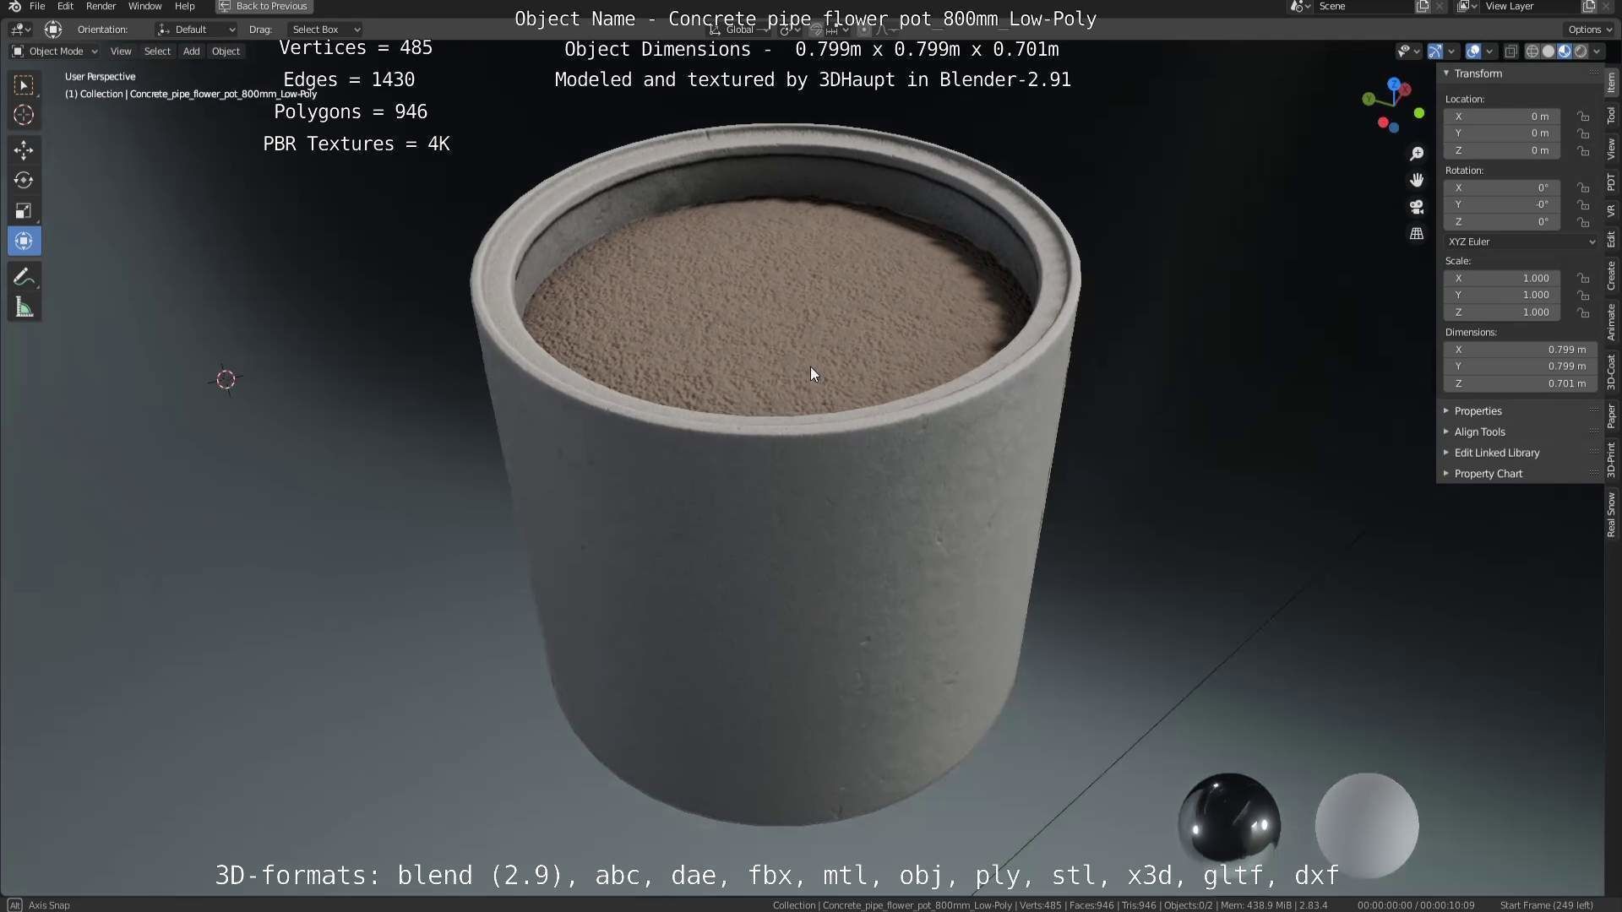Click the Rotation X value field
The image size is (1622, 912).
tap(1501, 188)
